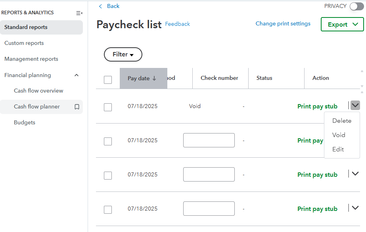Choose Void from the action menu
The height and width of the screenshot is (232, 366).
pyautogui.click(x=339, y=135)
